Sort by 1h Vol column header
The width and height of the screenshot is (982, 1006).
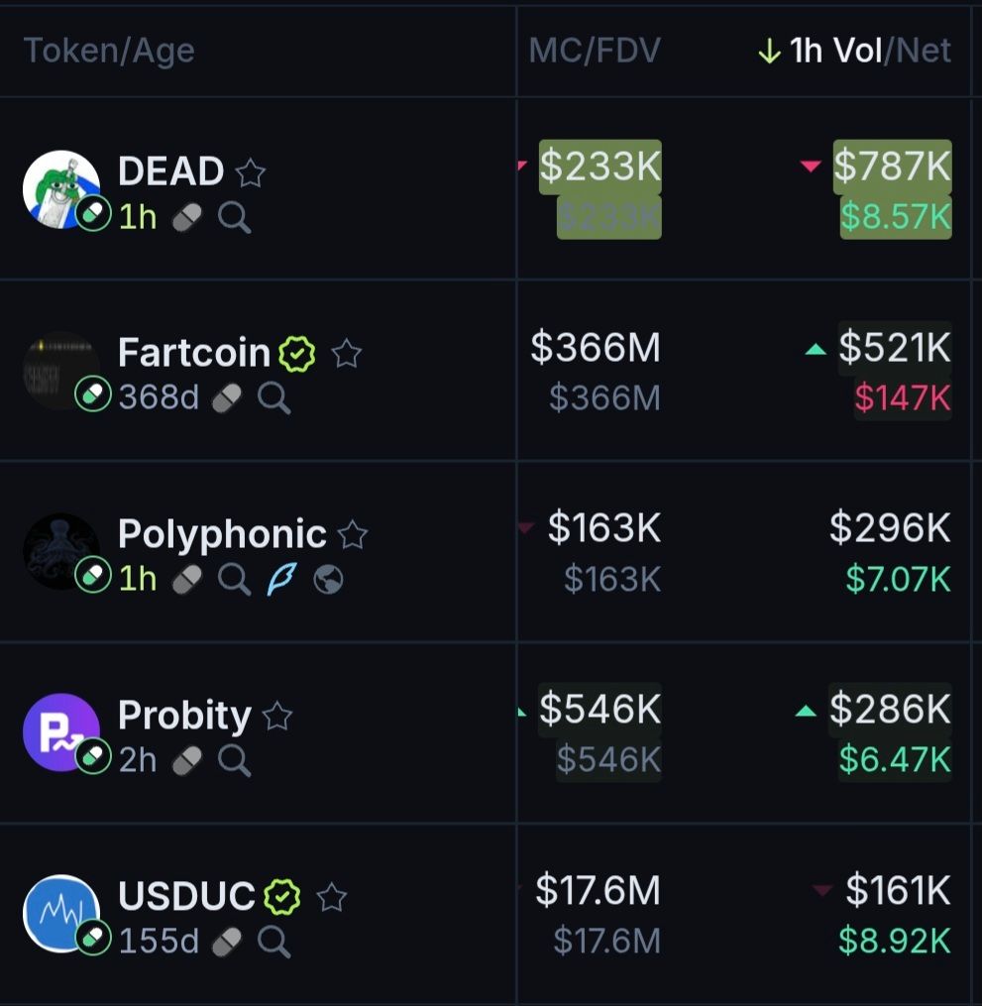(x=835, y=51)
